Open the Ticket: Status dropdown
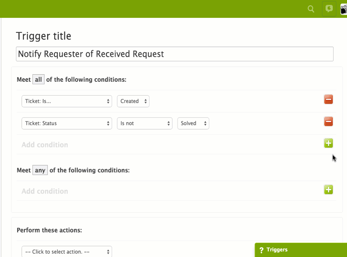 [x=66, y=123]
